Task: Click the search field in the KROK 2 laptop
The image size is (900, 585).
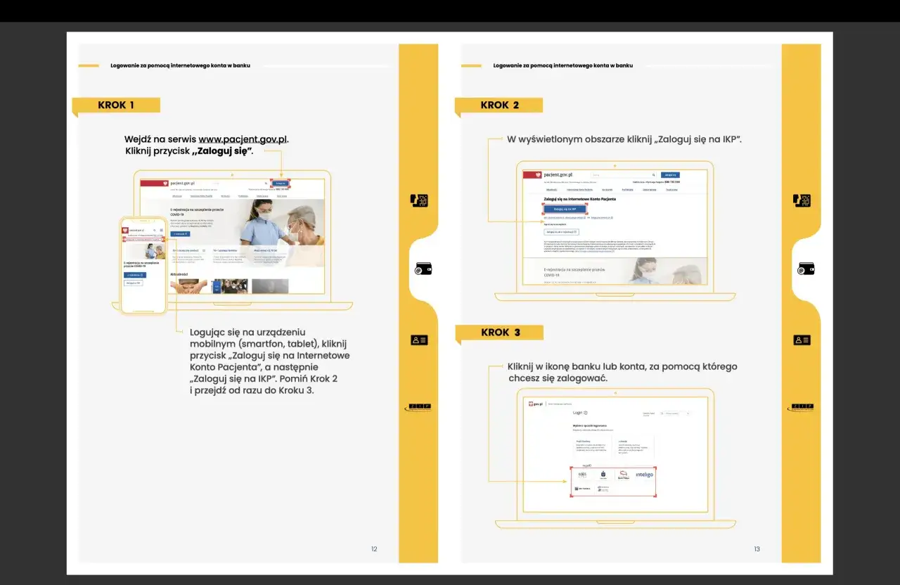Action: coord(623,174)
